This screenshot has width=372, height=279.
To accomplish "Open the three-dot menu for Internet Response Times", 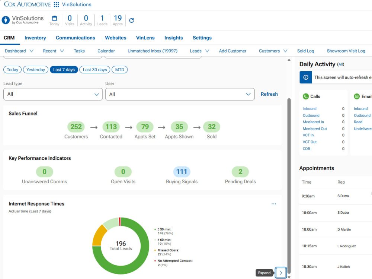I will pos(274,204).
